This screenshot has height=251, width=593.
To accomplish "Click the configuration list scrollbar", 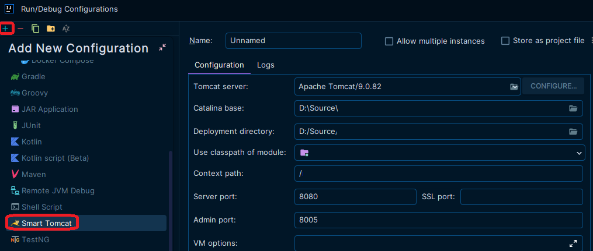I will pyautogui.click(x=170, y=200).
